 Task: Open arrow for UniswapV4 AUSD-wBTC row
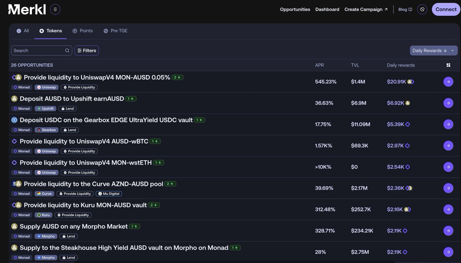[x=448, y=146]
